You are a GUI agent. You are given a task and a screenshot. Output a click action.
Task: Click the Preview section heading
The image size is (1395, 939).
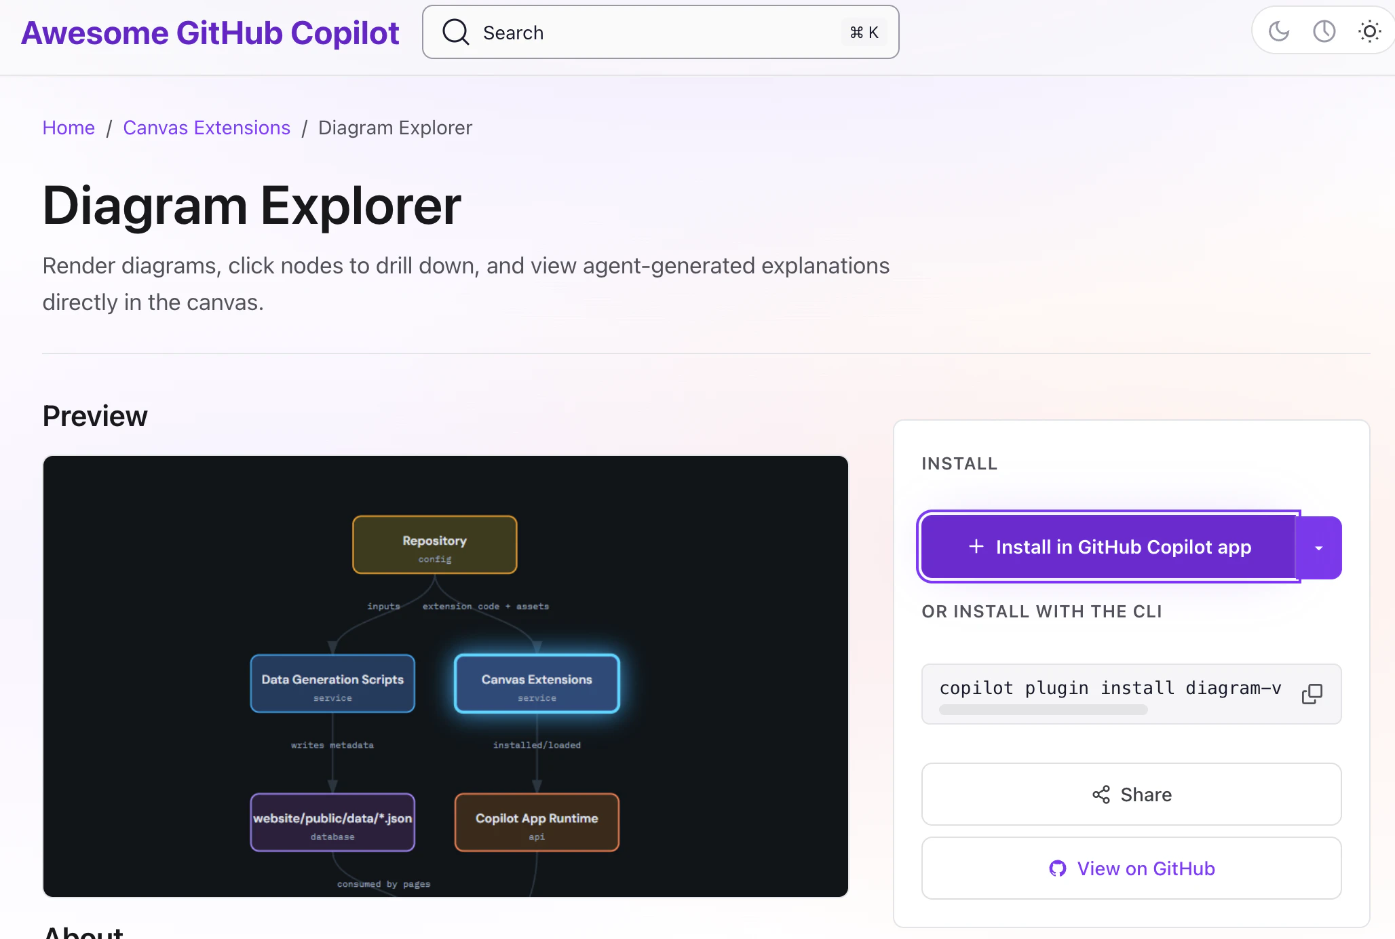pyautogui.click(x=95, y=416)
